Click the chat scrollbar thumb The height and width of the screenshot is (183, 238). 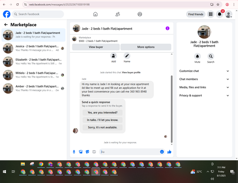click(x=171, y=109)
